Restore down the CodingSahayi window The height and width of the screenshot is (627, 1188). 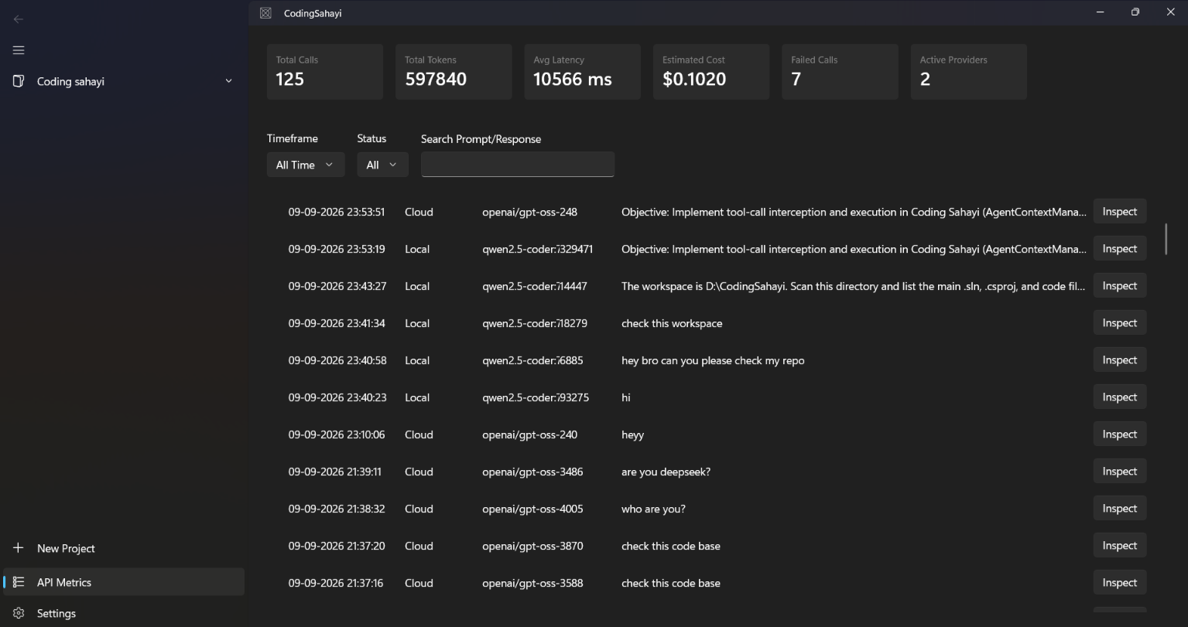coord(1135,12)
